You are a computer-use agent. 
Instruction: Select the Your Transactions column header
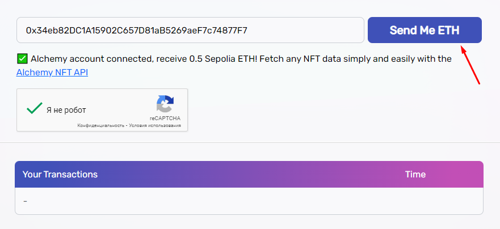pyautogui.click(x=60, y=175)
